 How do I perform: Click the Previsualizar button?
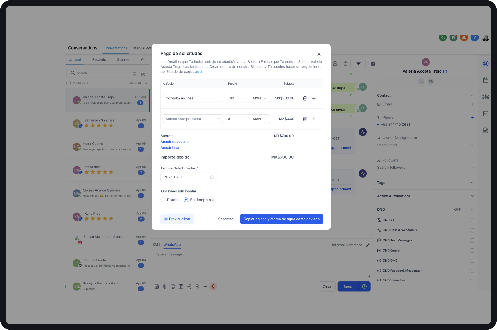tap(177, 219)
